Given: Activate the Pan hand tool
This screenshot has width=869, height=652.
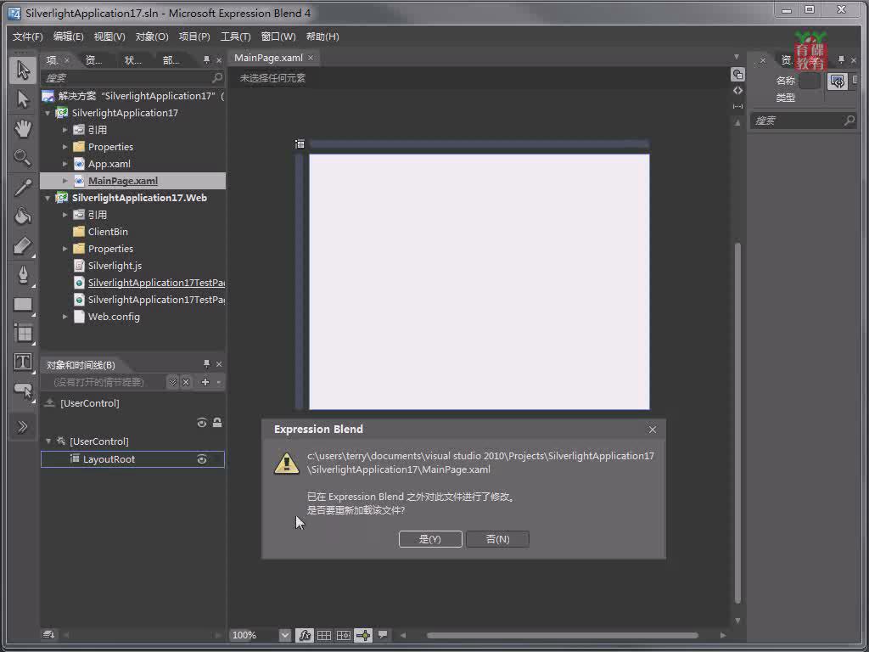Looking at the screenshot, I should pos(23,129).
